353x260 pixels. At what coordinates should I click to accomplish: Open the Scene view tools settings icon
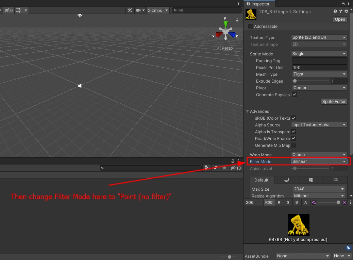(x=130, y=10)
